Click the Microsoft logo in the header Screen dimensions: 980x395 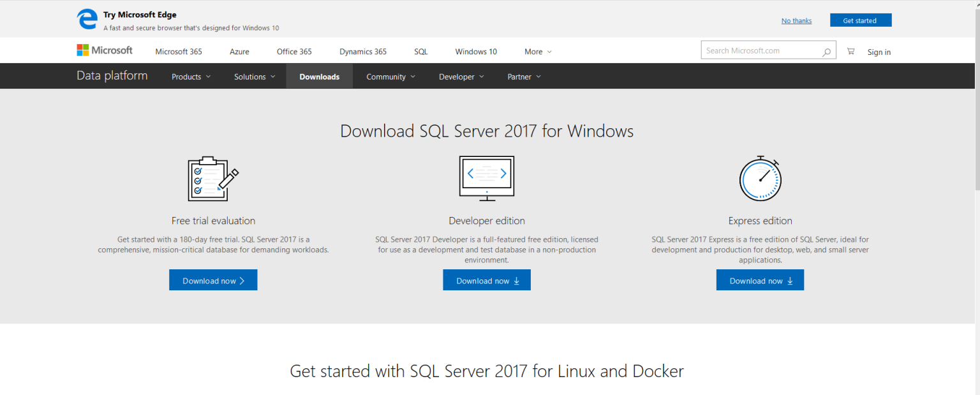point(105,50)
